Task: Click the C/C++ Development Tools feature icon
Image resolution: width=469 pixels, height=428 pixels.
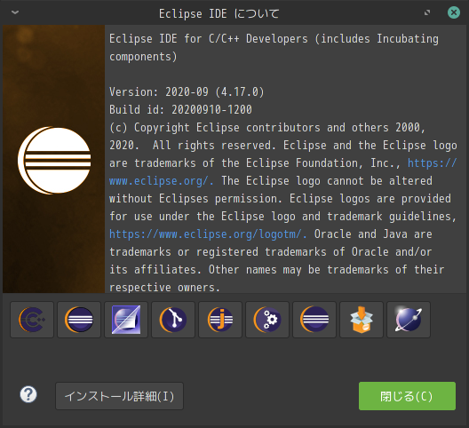Action: [32, 320]
